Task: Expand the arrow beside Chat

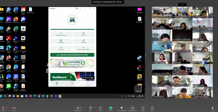Action: coord(95,108)
